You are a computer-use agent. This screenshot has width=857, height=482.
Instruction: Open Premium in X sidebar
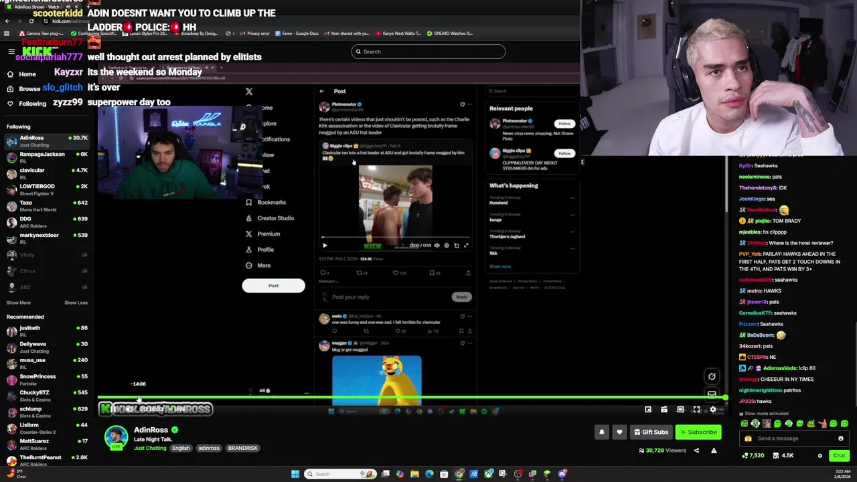[x=262, y=234]
